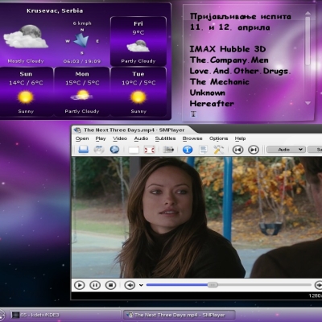Viewport: 322px width, 322px height.
Task: Click 'Unknown' note line
Action: (208, 93)
